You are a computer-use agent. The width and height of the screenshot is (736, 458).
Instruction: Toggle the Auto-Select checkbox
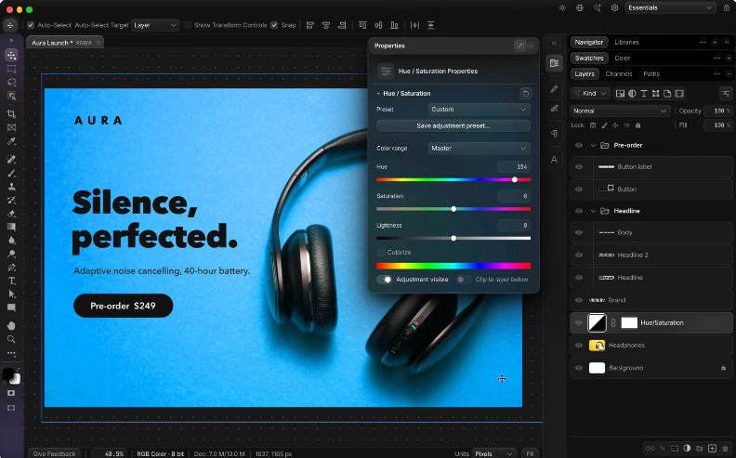tap(31, 25)
